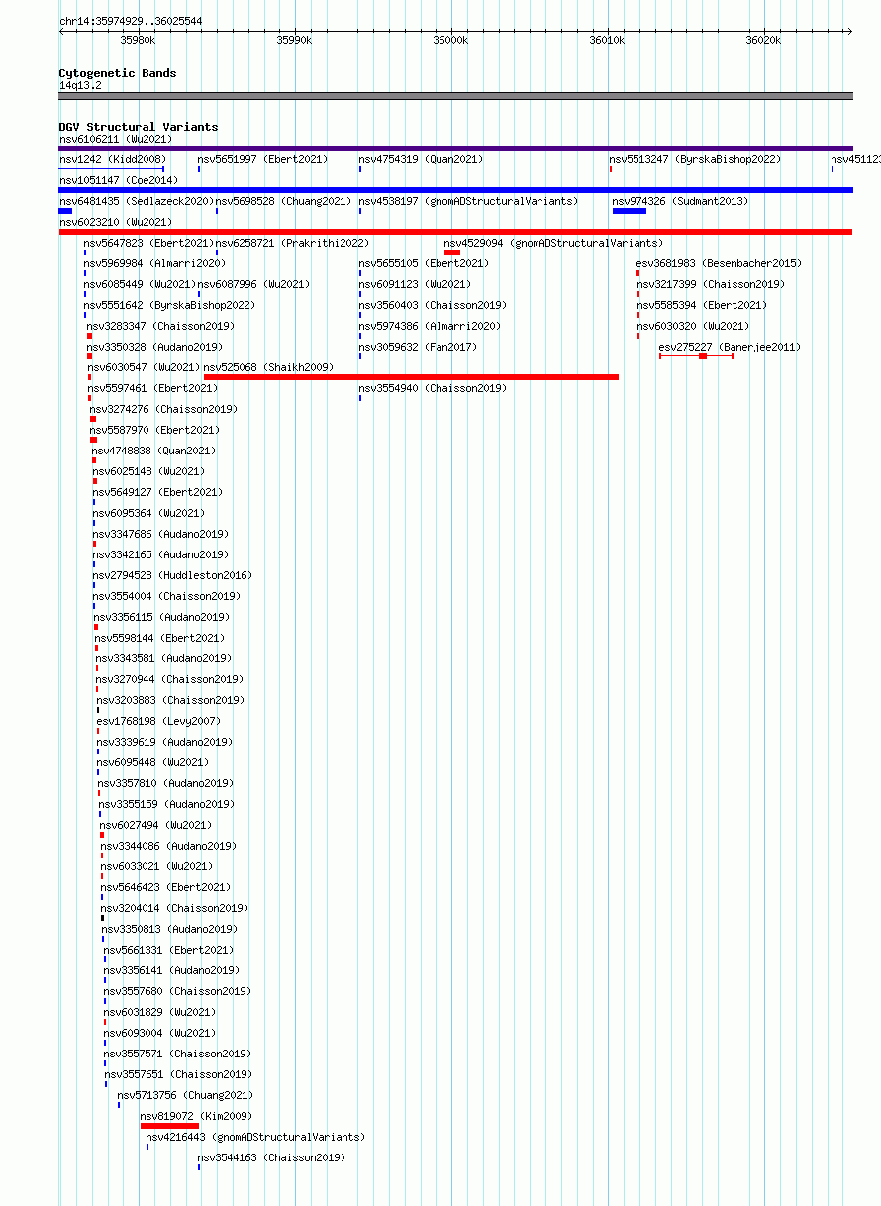Open variant nsv6106211 (Wu2021) label
Screen dimensions: 881x1206
click(115, 139)
